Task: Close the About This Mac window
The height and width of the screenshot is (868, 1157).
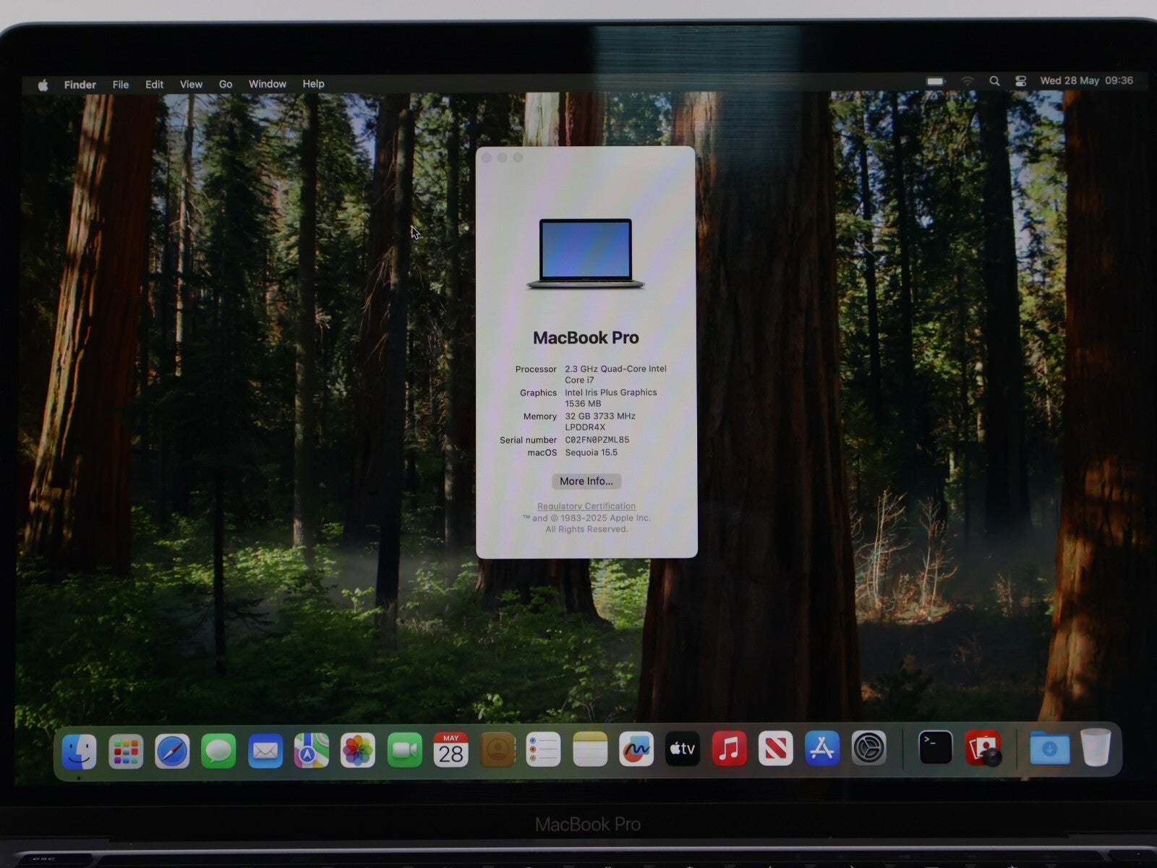Action: pyautogui.click(x=487, y=158)
